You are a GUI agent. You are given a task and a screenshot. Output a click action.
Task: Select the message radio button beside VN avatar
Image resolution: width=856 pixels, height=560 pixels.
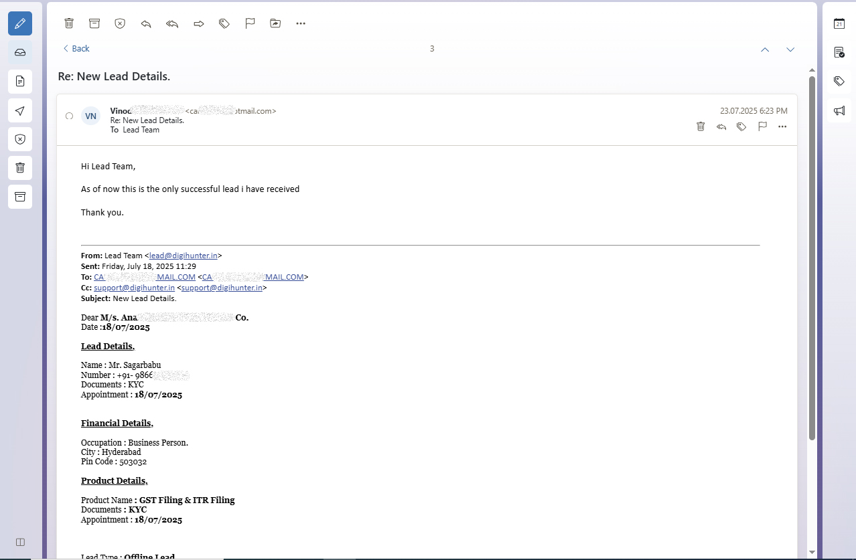(69, 116)
